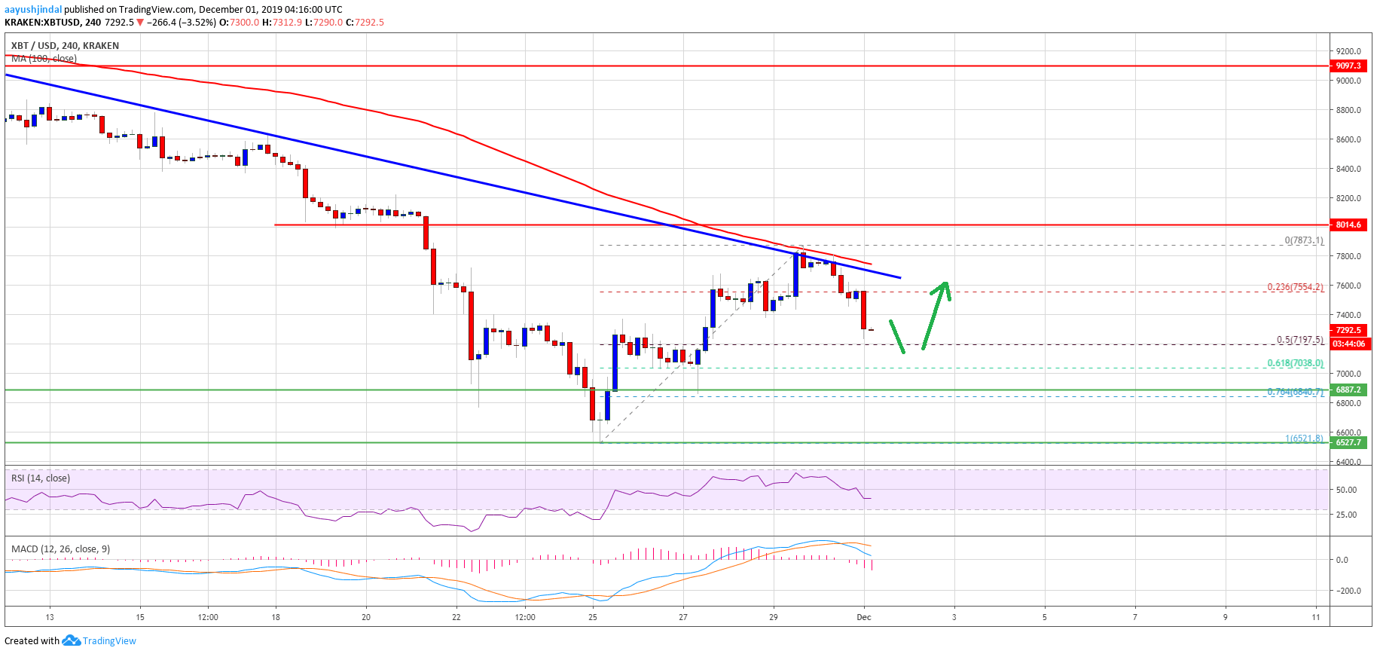Click the RSI 25.00 axis value

coord(1346,515)
